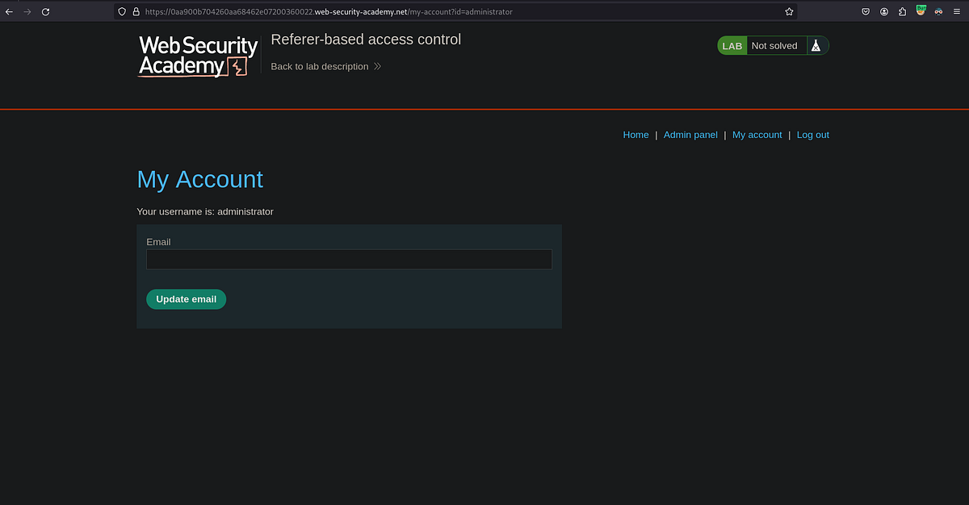Save page with the Pocket icon
This screenshot has height=505, width=969.
point(865,11)
